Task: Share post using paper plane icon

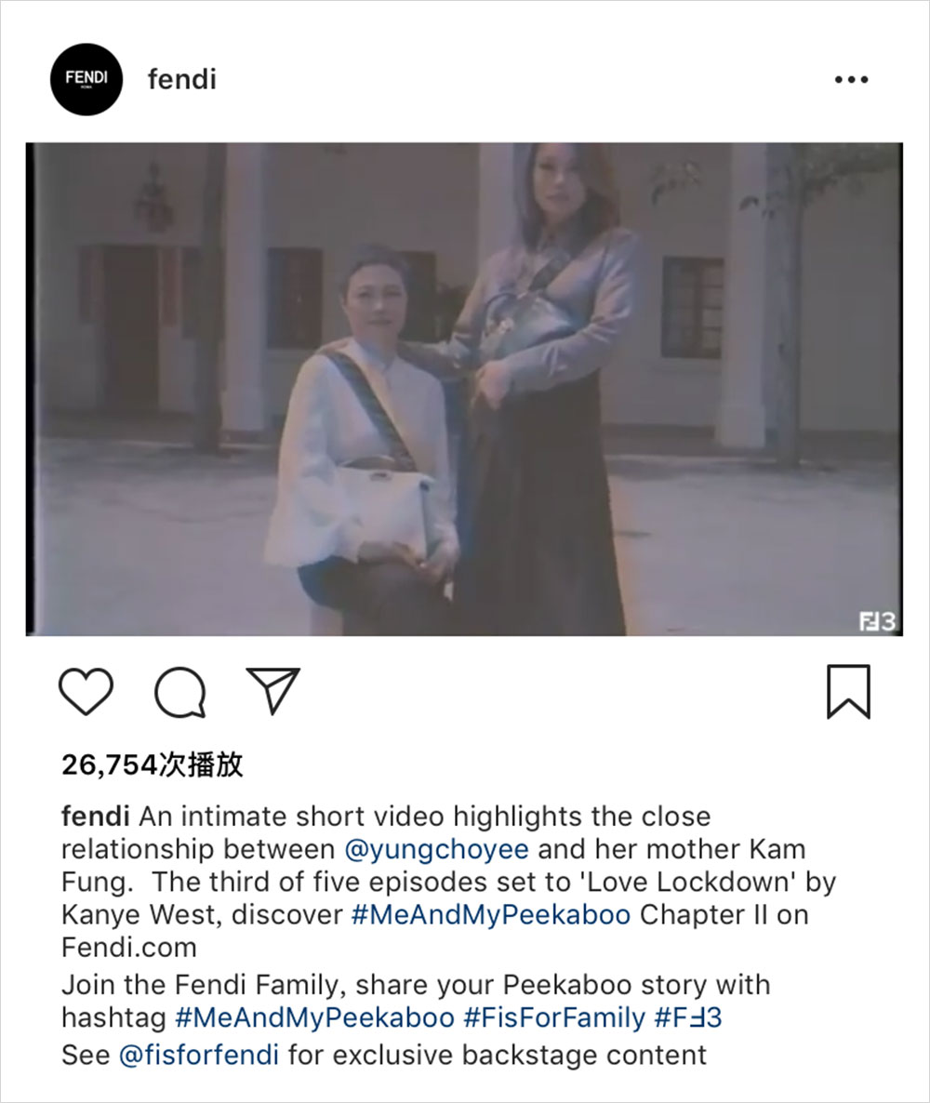Action: coord(272,690)
